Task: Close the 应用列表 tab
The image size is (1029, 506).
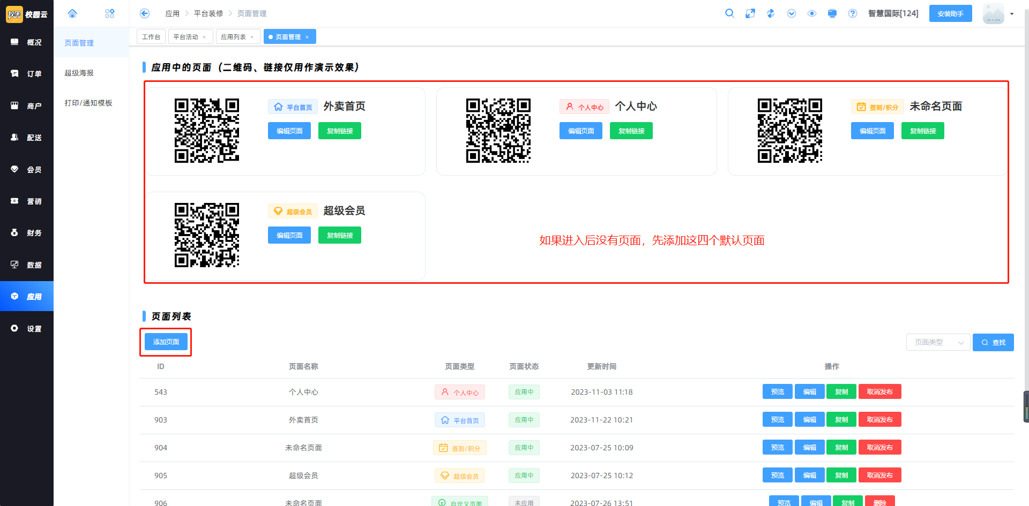Action: (252, 37)
